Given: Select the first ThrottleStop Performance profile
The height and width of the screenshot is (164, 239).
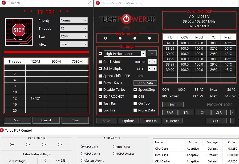Looking at the screenshot, I should coord(106,38).
